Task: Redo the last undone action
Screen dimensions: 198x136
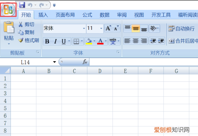Action: coord(42,5)
